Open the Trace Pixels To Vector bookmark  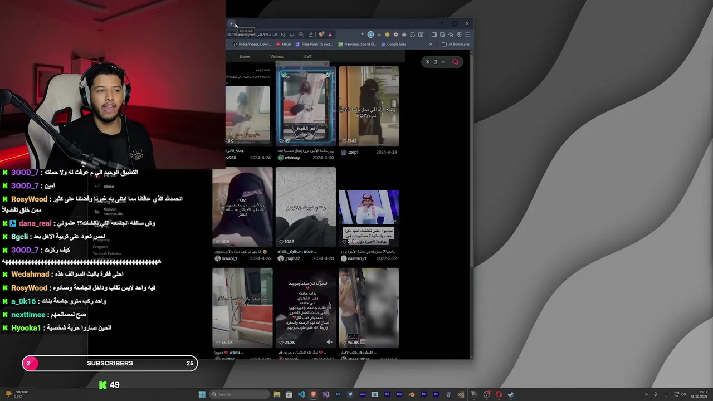[x=314, y=45]
